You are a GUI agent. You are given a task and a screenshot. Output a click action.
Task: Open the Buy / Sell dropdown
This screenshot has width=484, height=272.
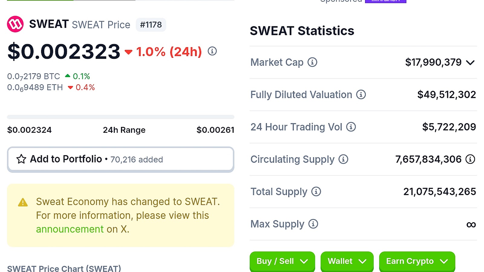click(x=282, y=261)
